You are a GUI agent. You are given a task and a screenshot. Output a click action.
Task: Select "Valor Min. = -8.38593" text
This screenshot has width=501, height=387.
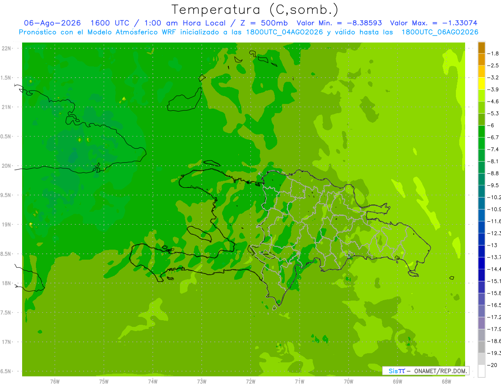pyautogui.click(x=339, y=23)
